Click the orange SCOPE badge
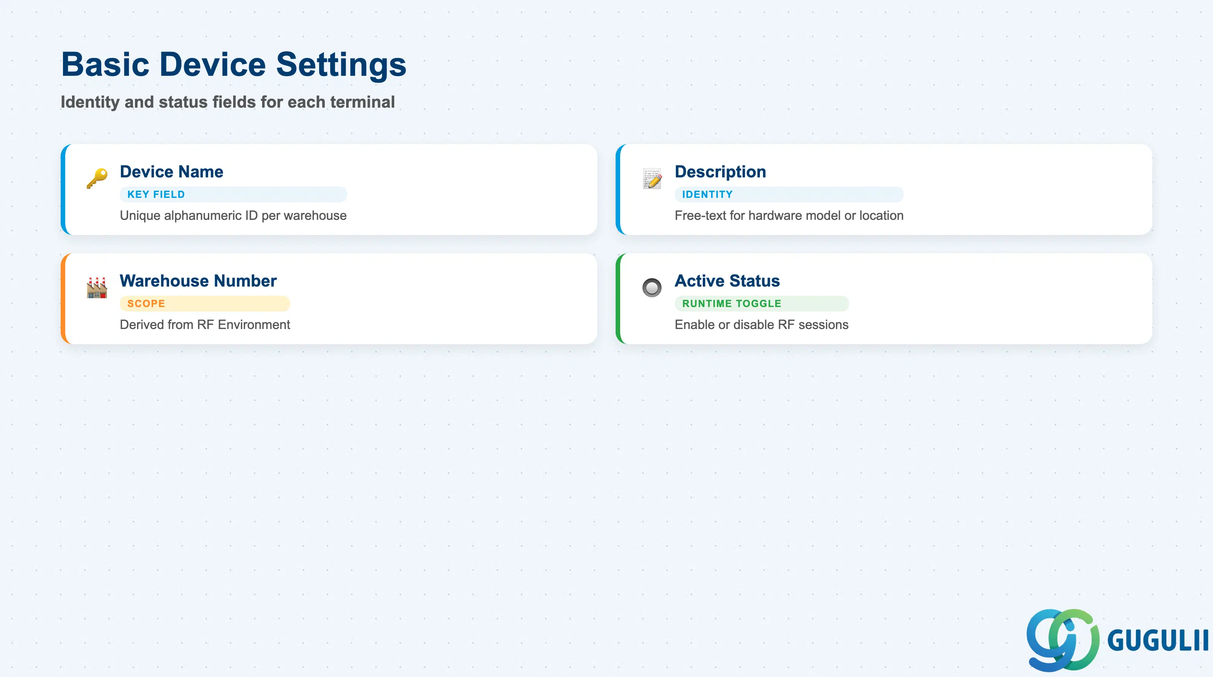This screenshot has height=677, width=1213. (x=205, y=304)
